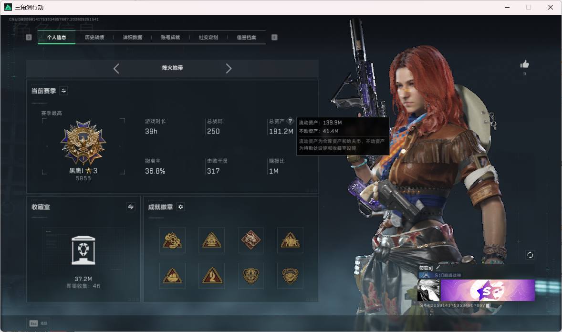The image size is (562, 332).
Task: Click the E key next-tab icon
Action: (274, 37)
